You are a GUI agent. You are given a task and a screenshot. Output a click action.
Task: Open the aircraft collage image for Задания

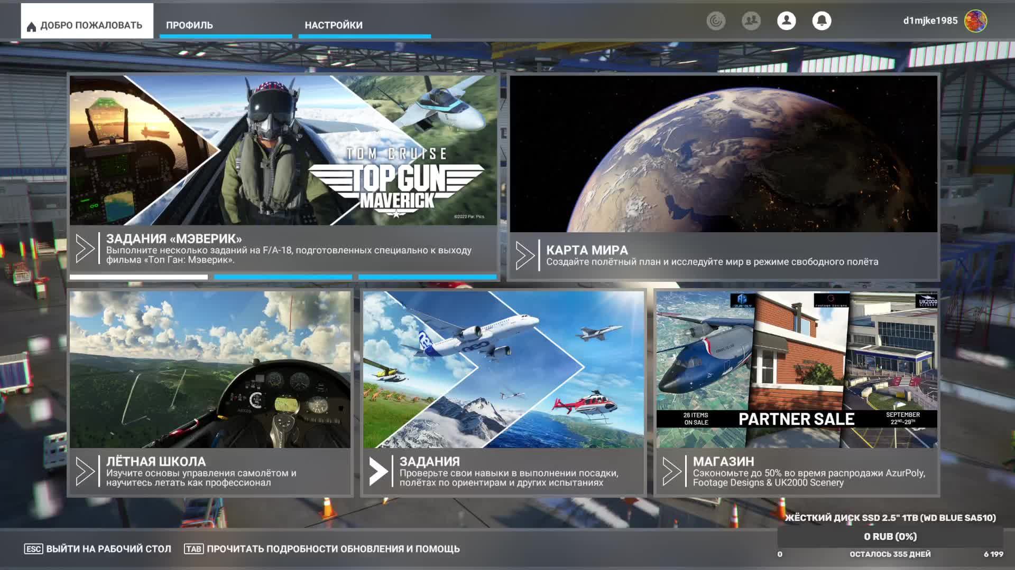pos(503,369)
